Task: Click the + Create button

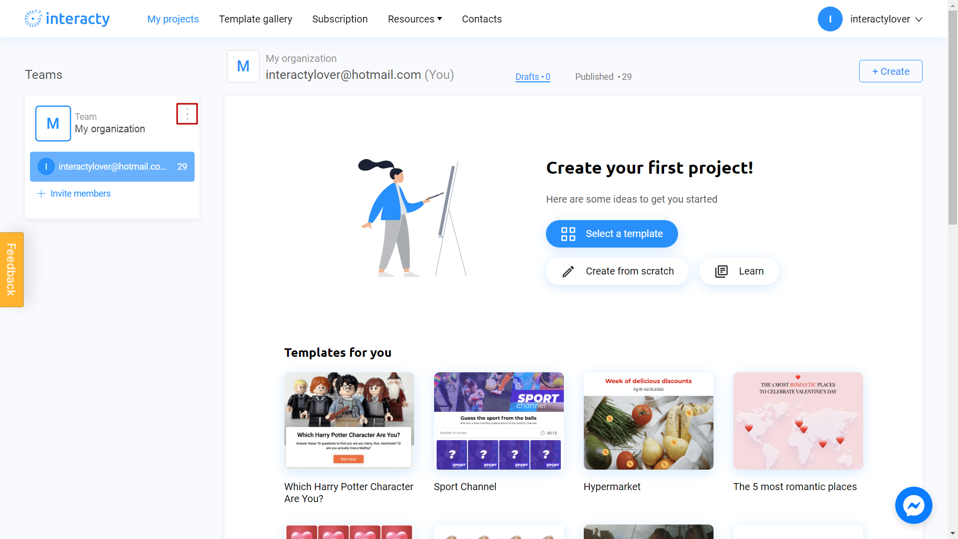Action: tap(890, 71)
